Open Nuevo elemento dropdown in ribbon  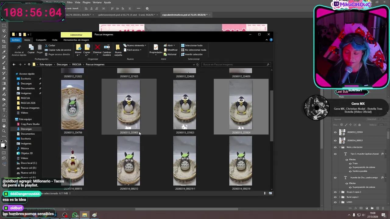pos(135,45)
